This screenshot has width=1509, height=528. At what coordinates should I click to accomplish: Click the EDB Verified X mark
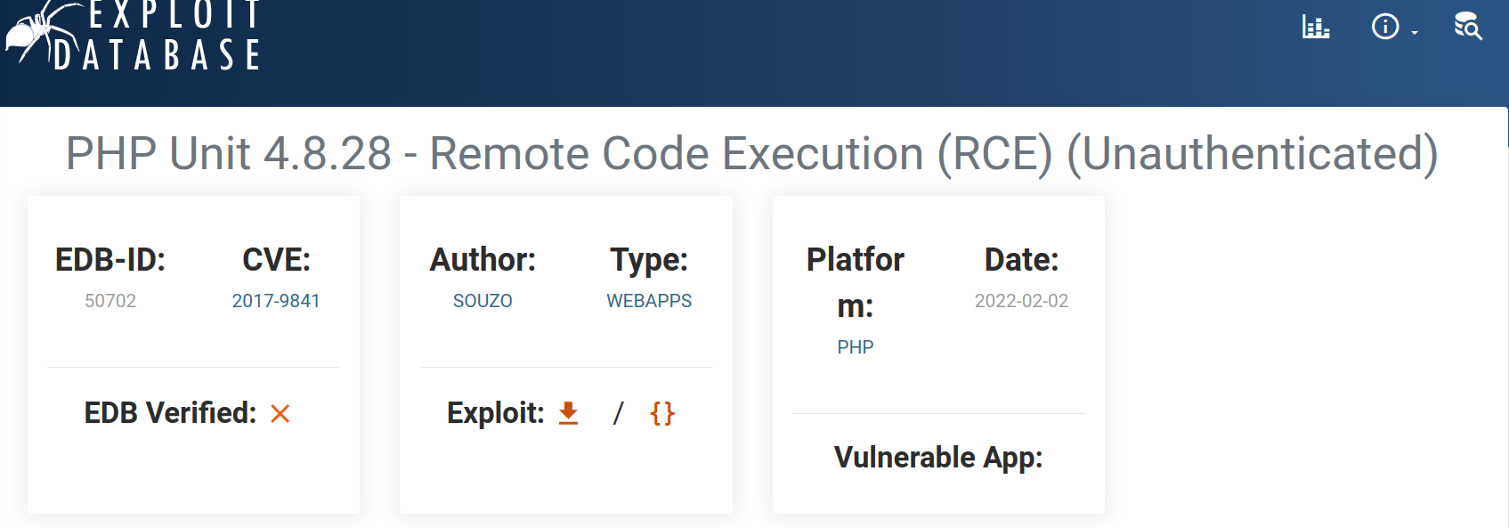coord(280,414)
